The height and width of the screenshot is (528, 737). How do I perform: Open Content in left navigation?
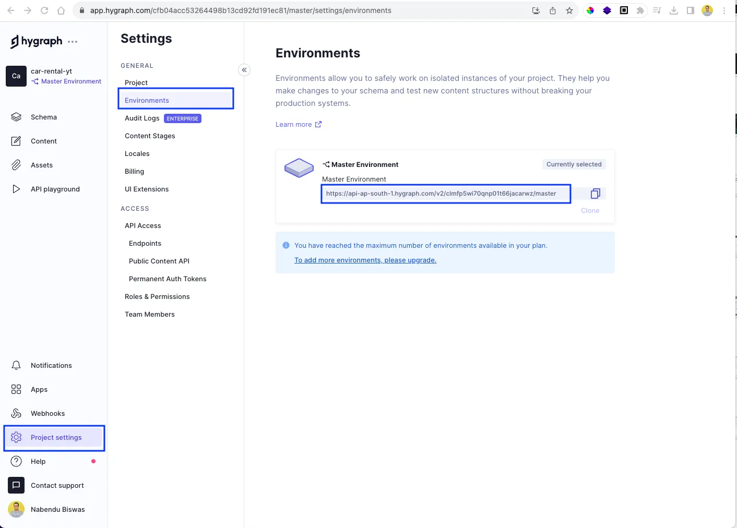pyautogui.click(x=44, y=141)
